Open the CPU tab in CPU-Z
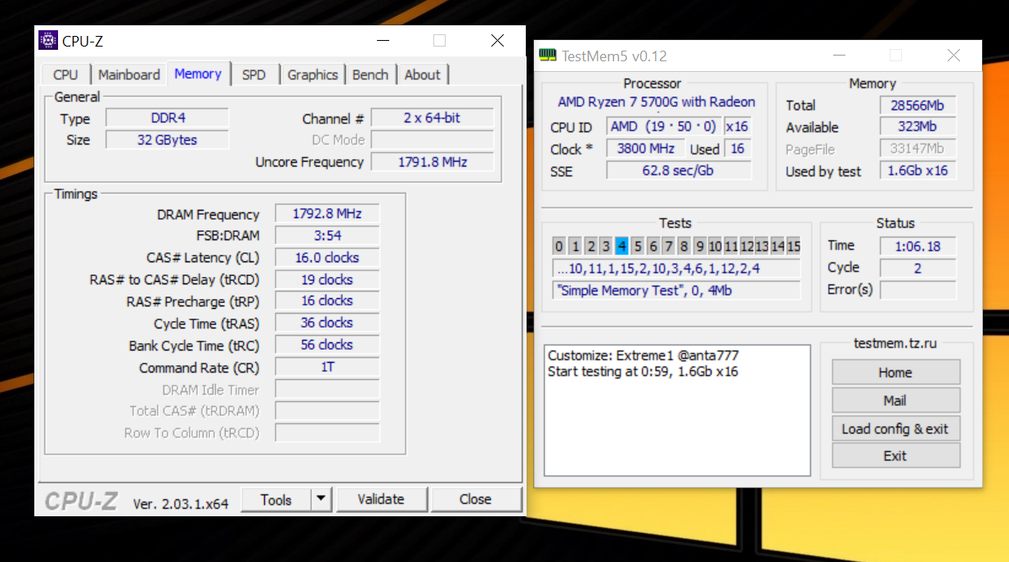The width and height of the screenshot is (1009, 562). (x=65, y=74)
